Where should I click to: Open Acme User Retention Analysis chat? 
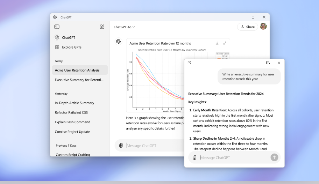point(77,70)
